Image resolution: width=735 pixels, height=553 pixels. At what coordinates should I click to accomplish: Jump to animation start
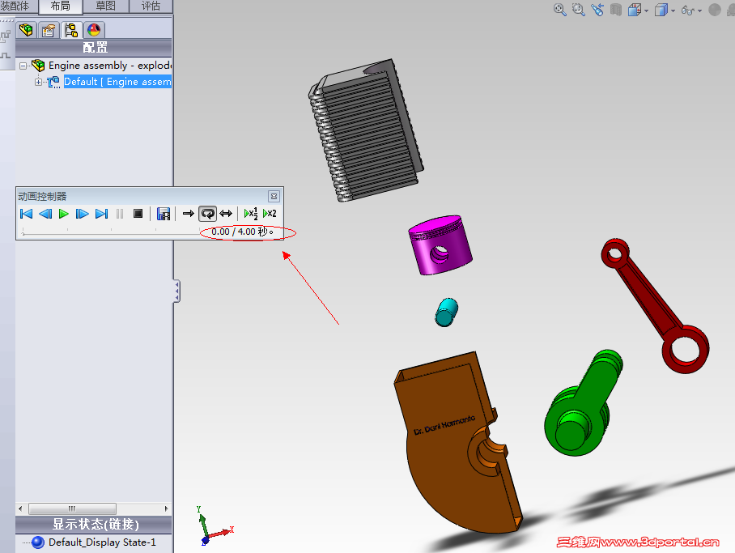click(x=26, y=214)
